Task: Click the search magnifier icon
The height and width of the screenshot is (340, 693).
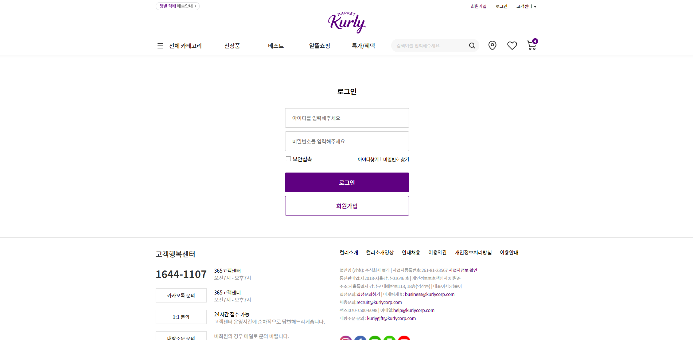Action: pos(472,46)
